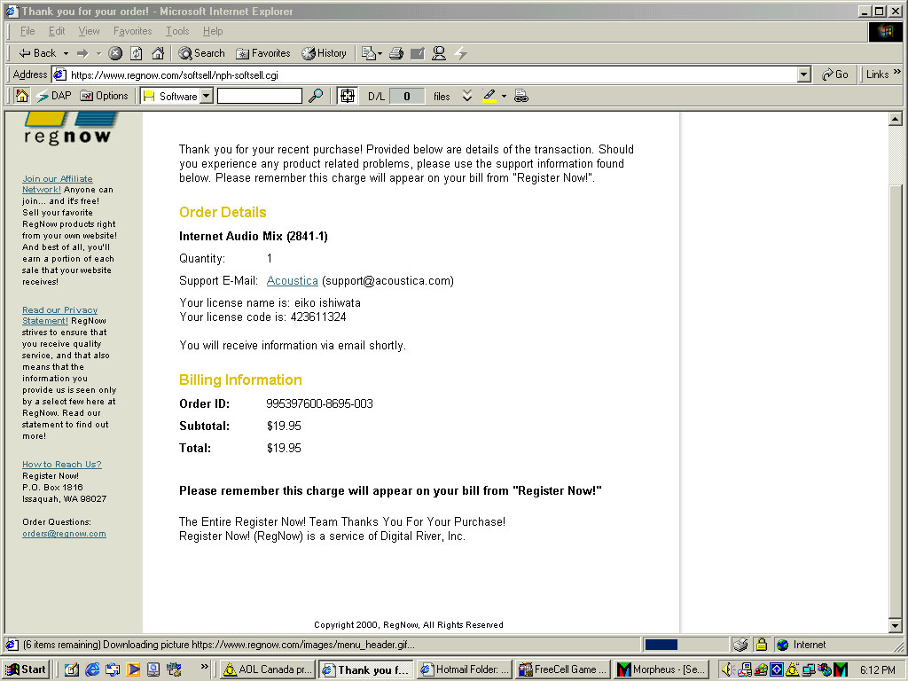Open the Join our Affiliate Network link
908x681 pixels.
click(x=58, y=184)
